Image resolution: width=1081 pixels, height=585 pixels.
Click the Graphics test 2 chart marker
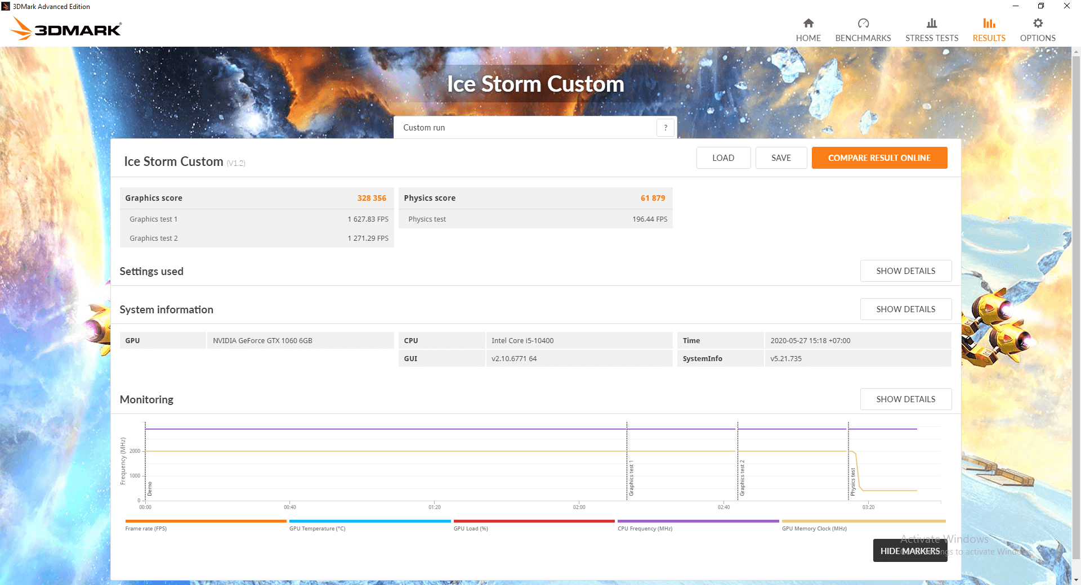click(x=742, y=478)
